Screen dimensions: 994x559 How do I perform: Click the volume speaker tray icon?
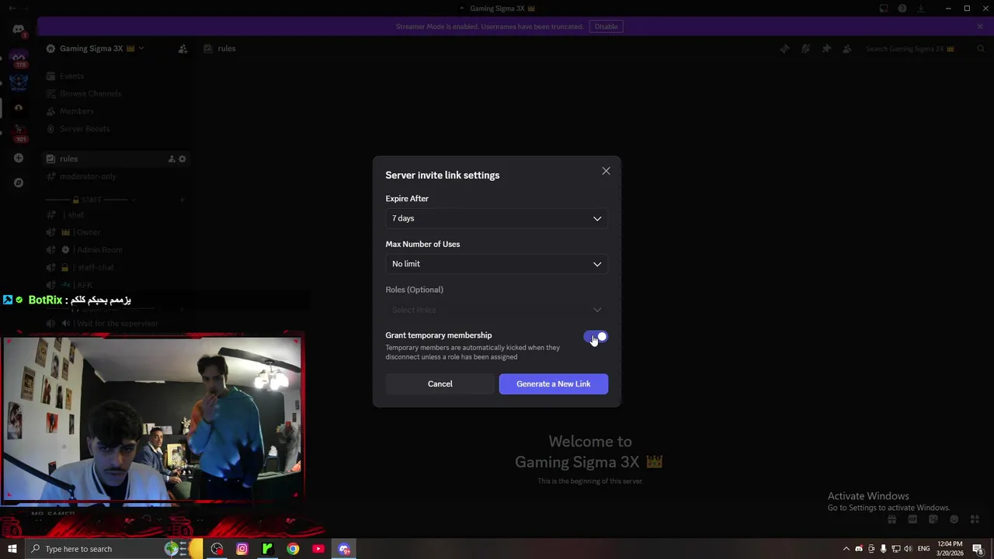(x=908, y=549)
